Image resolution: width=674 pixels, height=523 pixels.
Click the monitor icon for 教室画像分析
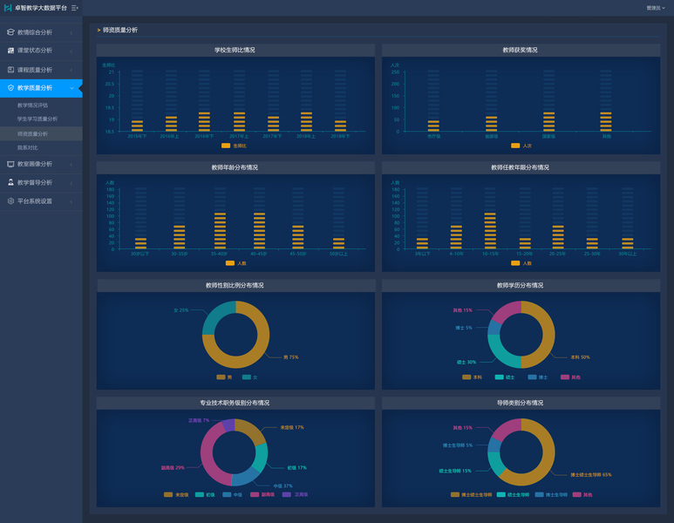(x=10, y=164)
